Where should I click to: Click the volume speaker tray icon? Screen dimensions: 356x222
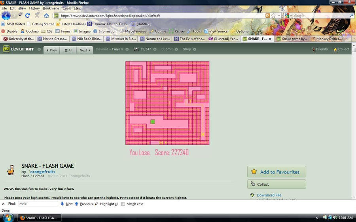pyautogui.click(x=335, y=218)
